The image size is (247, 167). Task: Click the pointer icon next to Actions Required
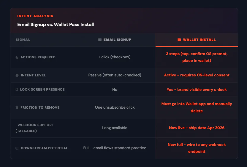pyautogui.click(x=17, y=57)
